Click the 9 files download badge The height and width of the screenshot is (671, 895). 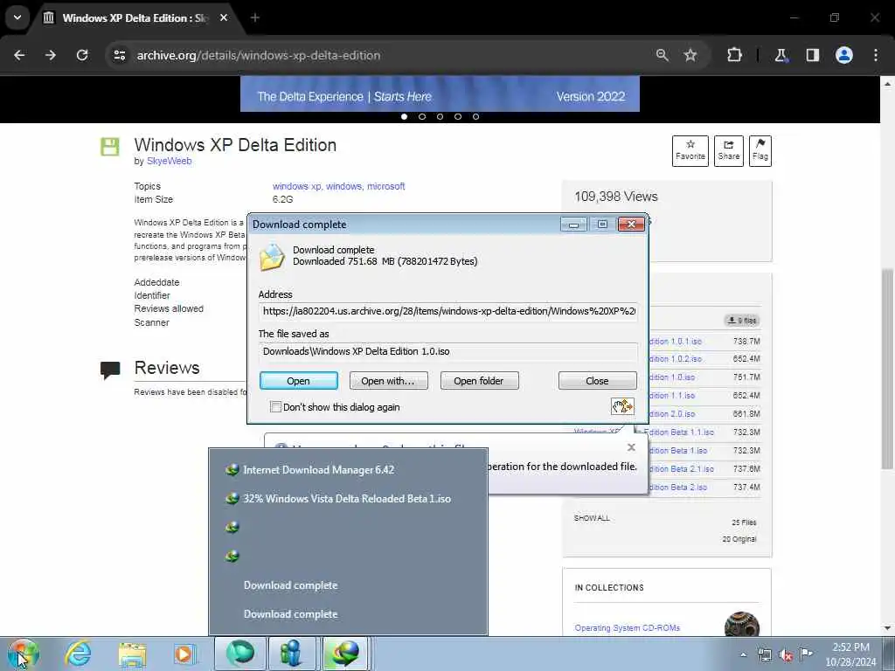pyautogui.click(x=741, y=321)
